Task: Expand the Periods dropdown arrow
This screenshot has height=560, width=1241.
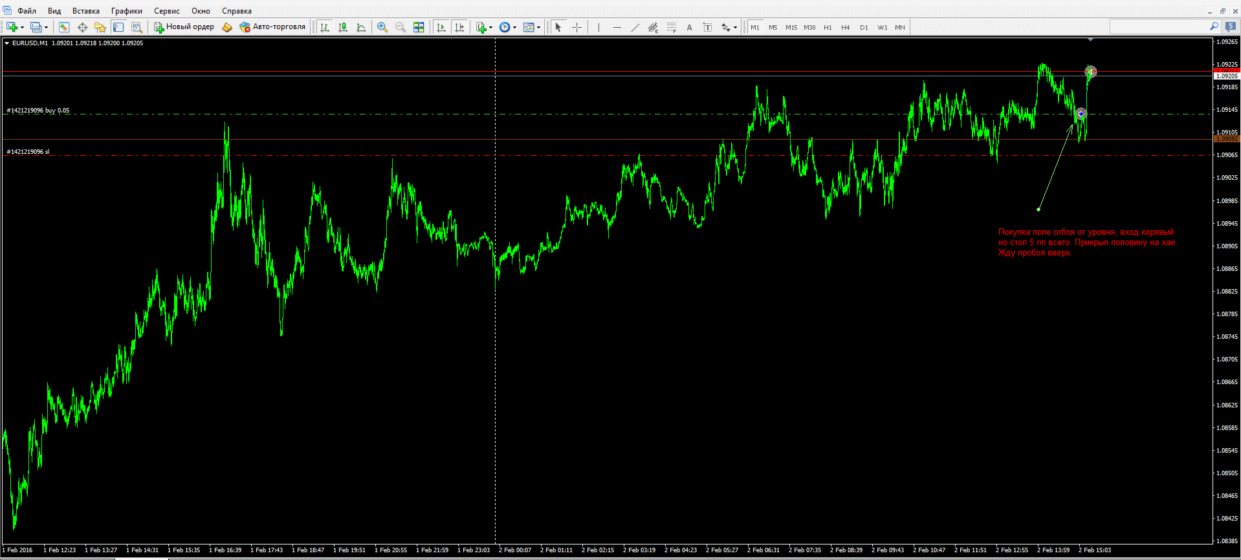Action: [x=515, y=27]
